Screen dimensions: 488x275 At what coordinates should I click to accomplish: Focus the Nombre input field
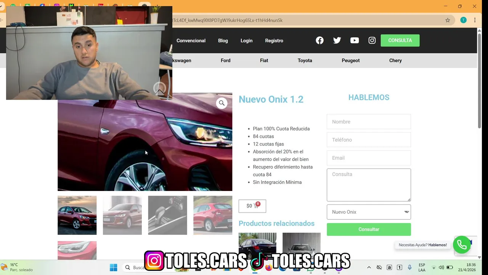(369, 121)
